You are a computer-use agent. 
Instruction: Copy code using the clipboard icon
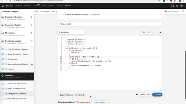144,32
